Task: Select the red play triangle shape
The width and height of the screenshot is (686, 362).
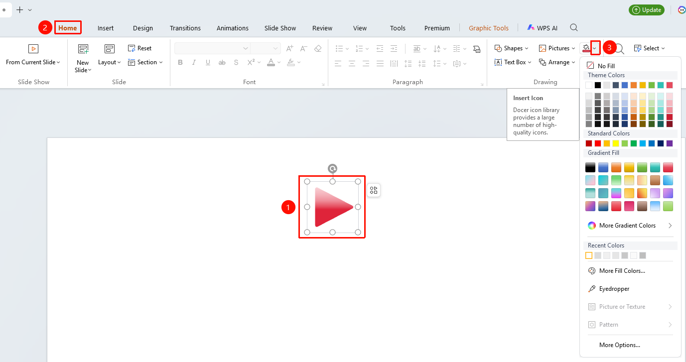Action: tap(334, 207)
